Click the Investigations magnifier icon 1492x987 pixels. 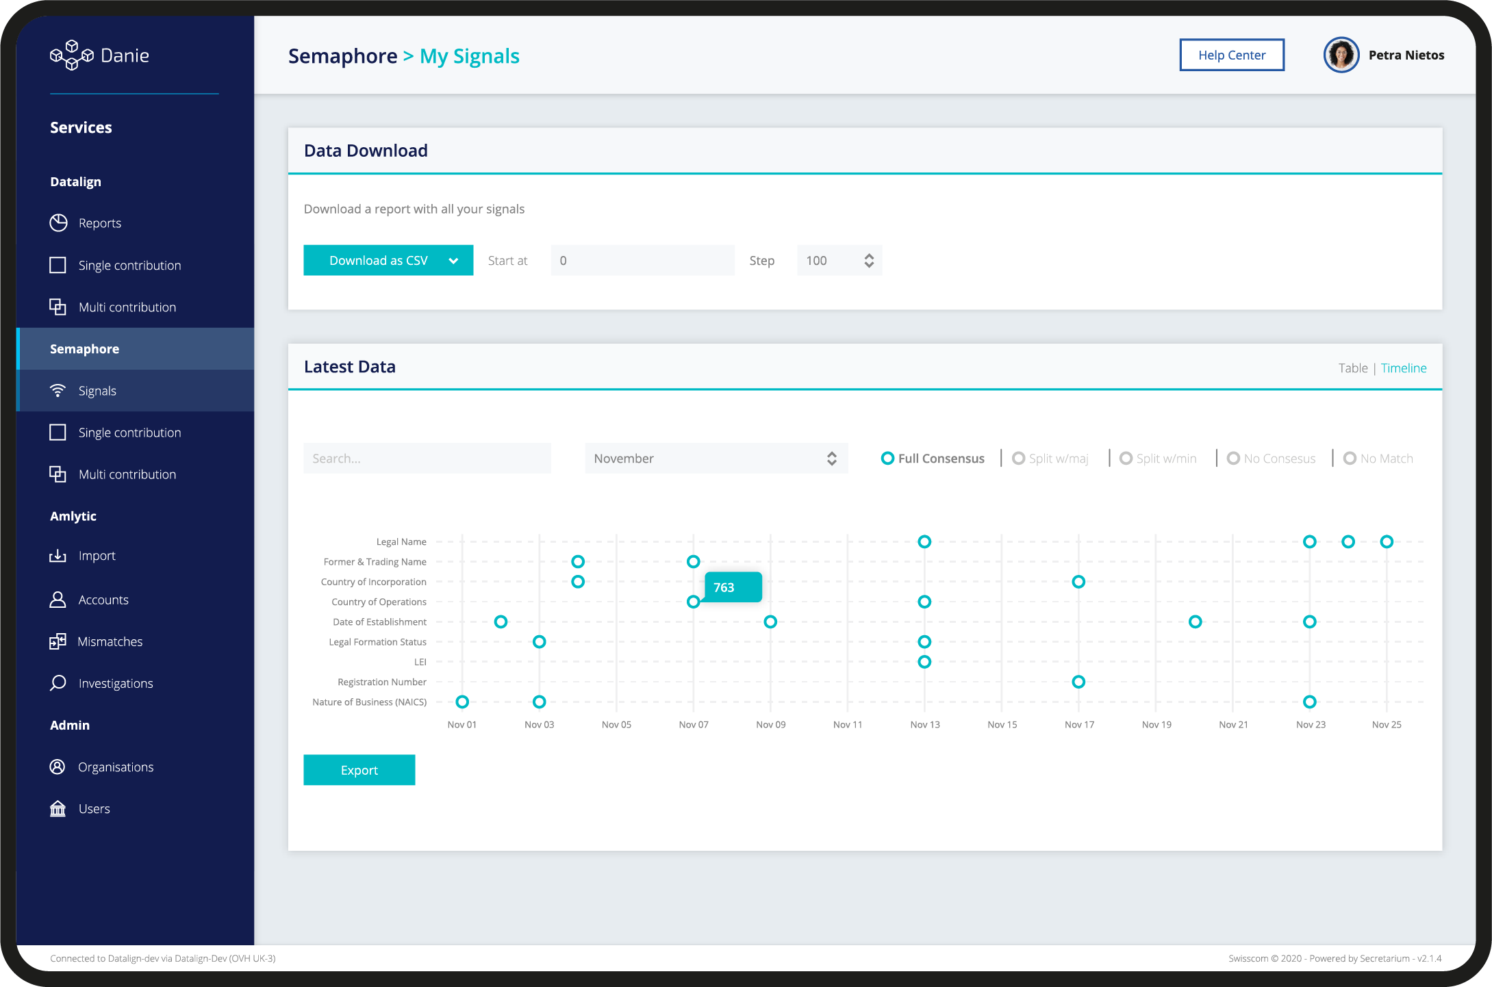[x=58, y=683]
